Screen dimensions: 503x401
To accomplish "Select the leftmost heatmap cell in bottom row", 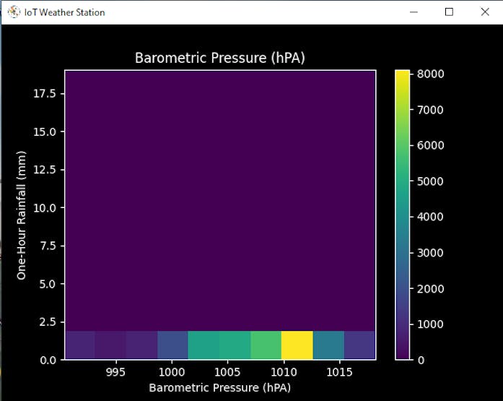I will click(x=80, y=345).
